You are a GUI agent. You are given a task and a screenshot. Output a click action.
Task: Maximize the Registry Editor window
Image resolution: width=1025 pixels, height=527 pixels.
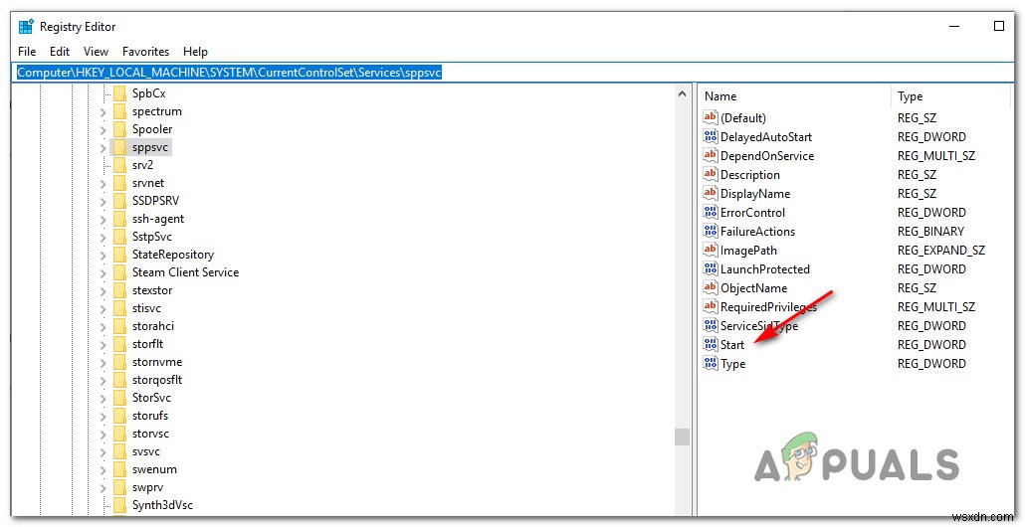pos(999,26)
